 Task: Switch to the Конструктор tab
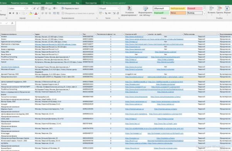tap(91, 3)
